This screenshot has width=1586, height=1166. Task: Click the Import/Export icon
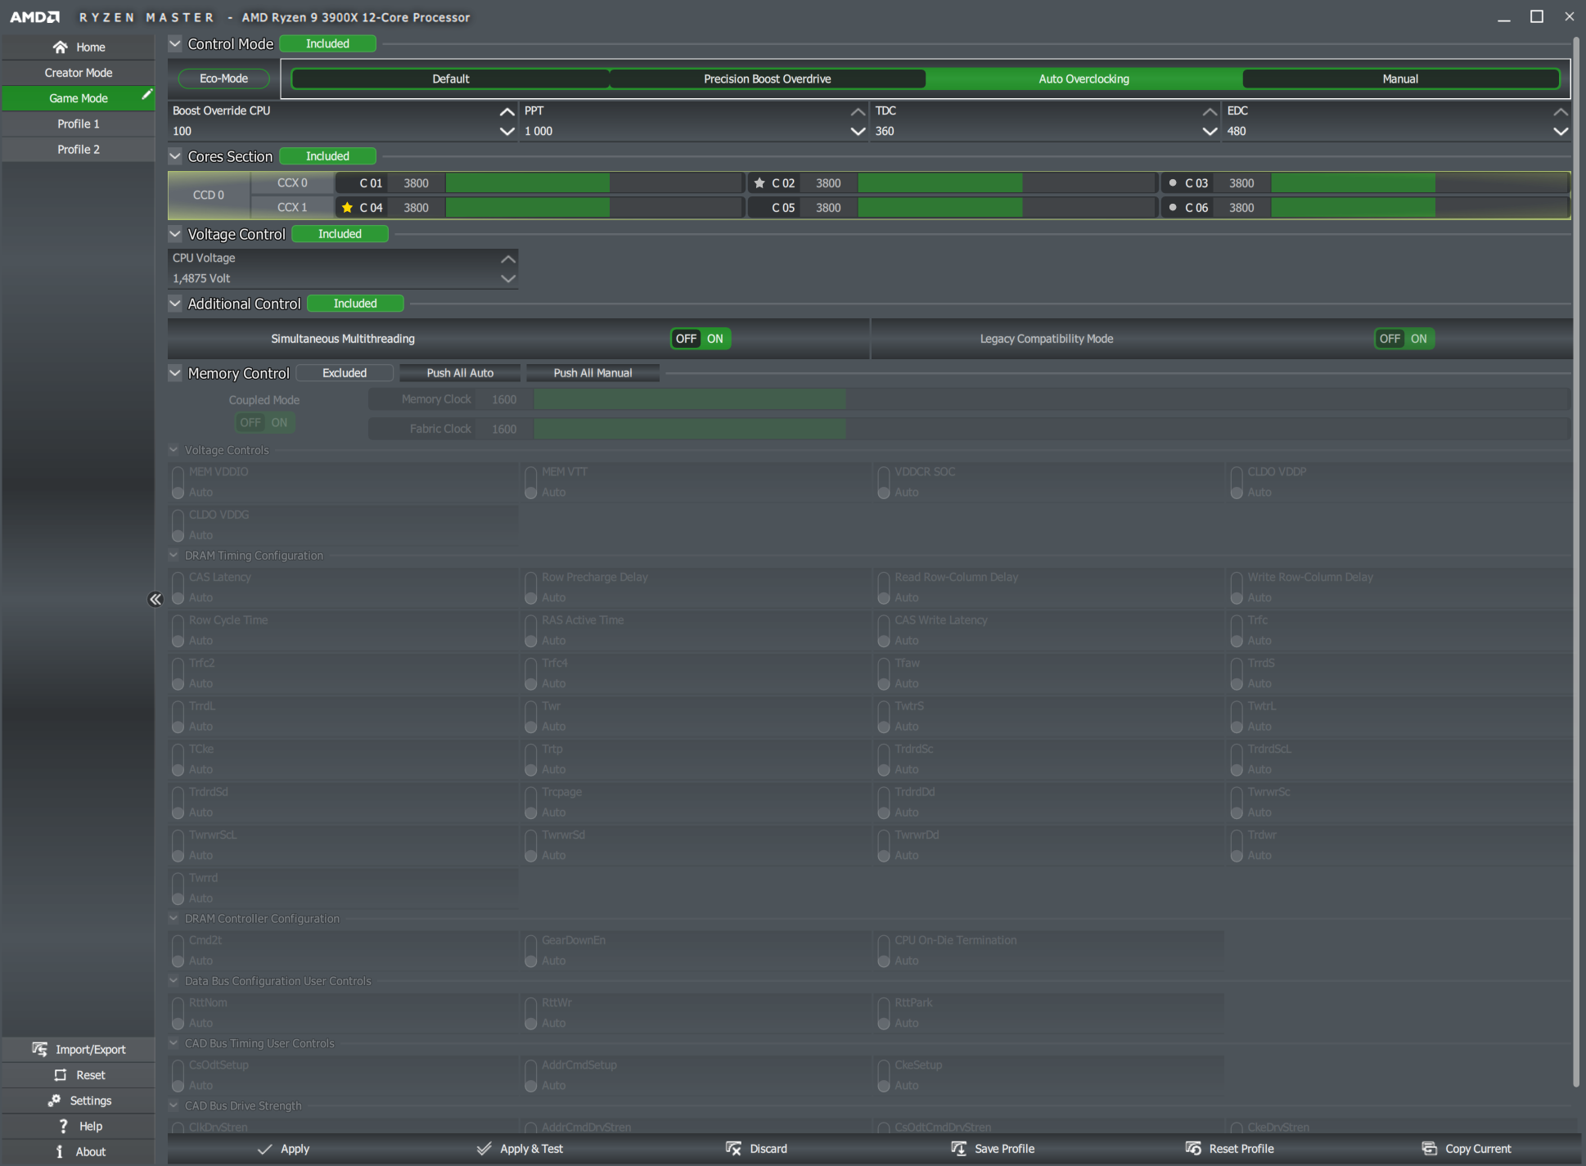[39, 1049]
